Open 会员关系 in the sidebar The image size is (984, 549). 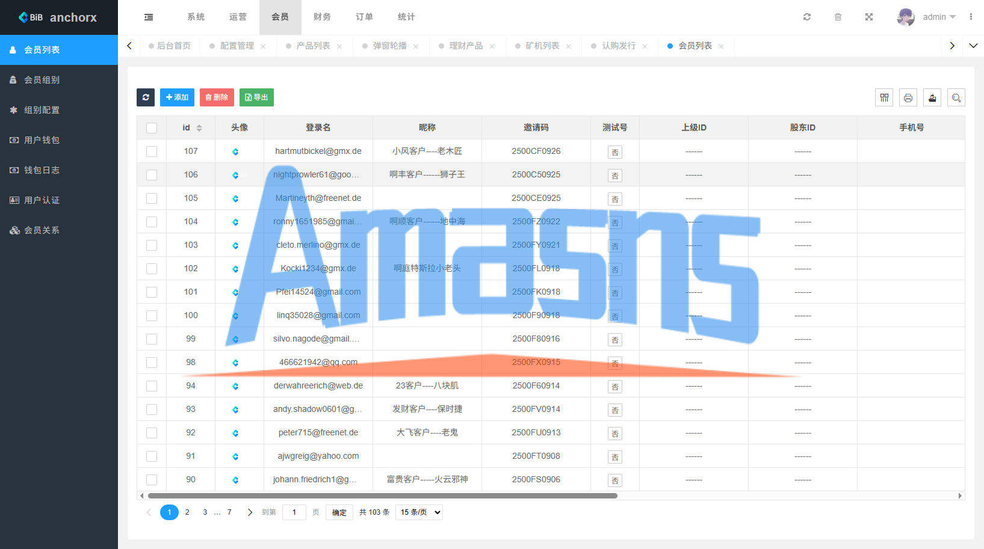point(59,230)
